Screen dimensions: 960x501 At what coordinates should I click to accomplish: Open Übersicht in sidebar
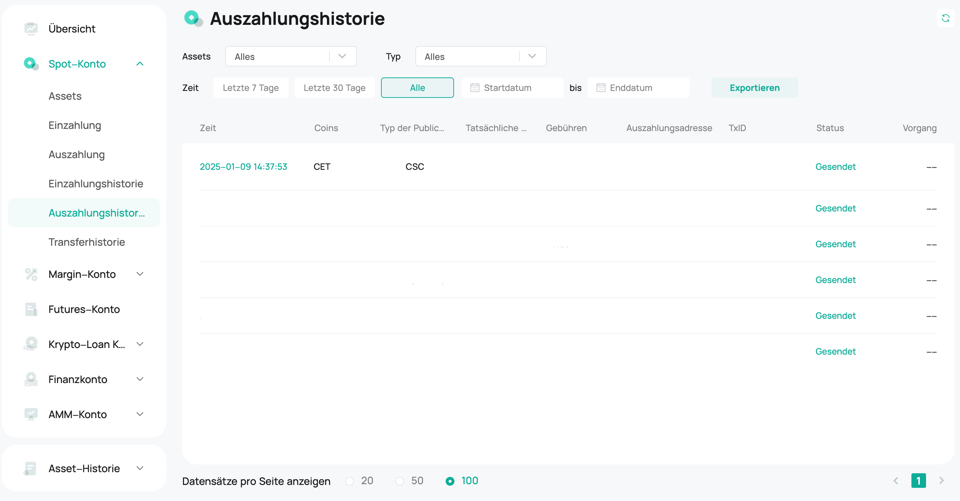tap(72, 28)
